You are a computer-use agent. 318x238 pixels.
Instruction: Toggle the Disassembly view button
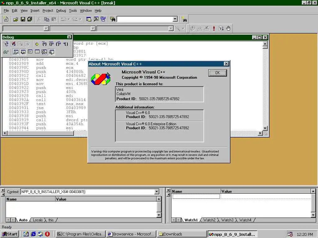pos(52,52)
